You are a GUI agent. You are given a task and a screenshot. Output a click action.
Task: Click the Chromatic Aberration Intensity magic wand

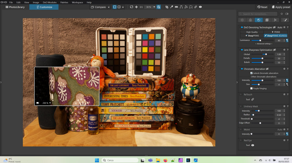coord(287,80)
